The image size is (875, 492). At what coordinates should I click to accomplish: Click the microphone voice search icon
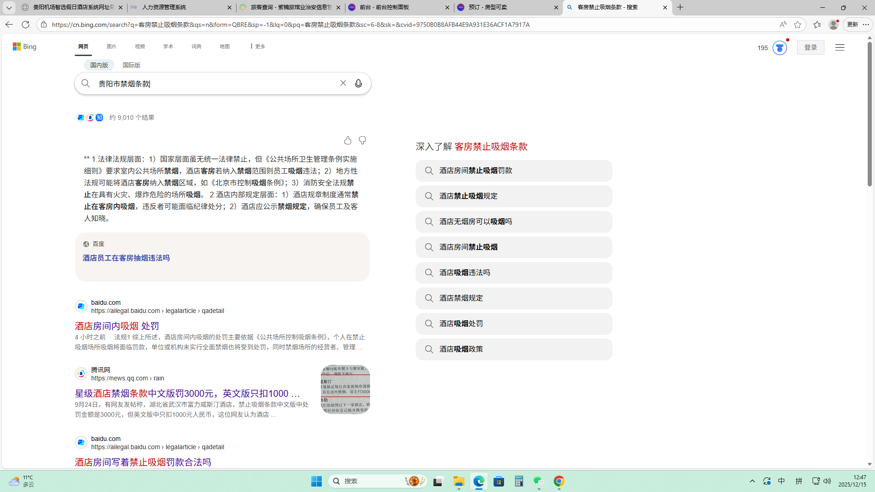click(358, 83)
